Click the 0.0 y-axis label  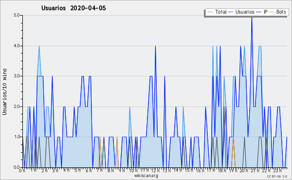(x=17, y=167)
